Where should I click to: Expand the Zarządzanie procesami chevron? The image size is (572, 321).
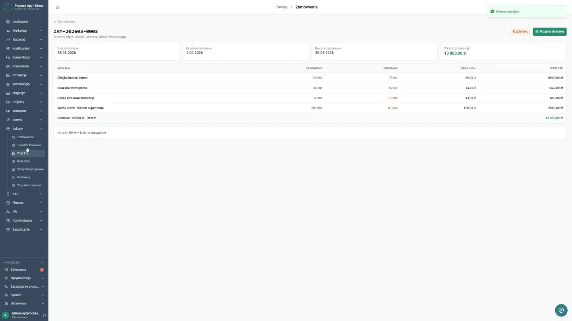tap(43, 287)
